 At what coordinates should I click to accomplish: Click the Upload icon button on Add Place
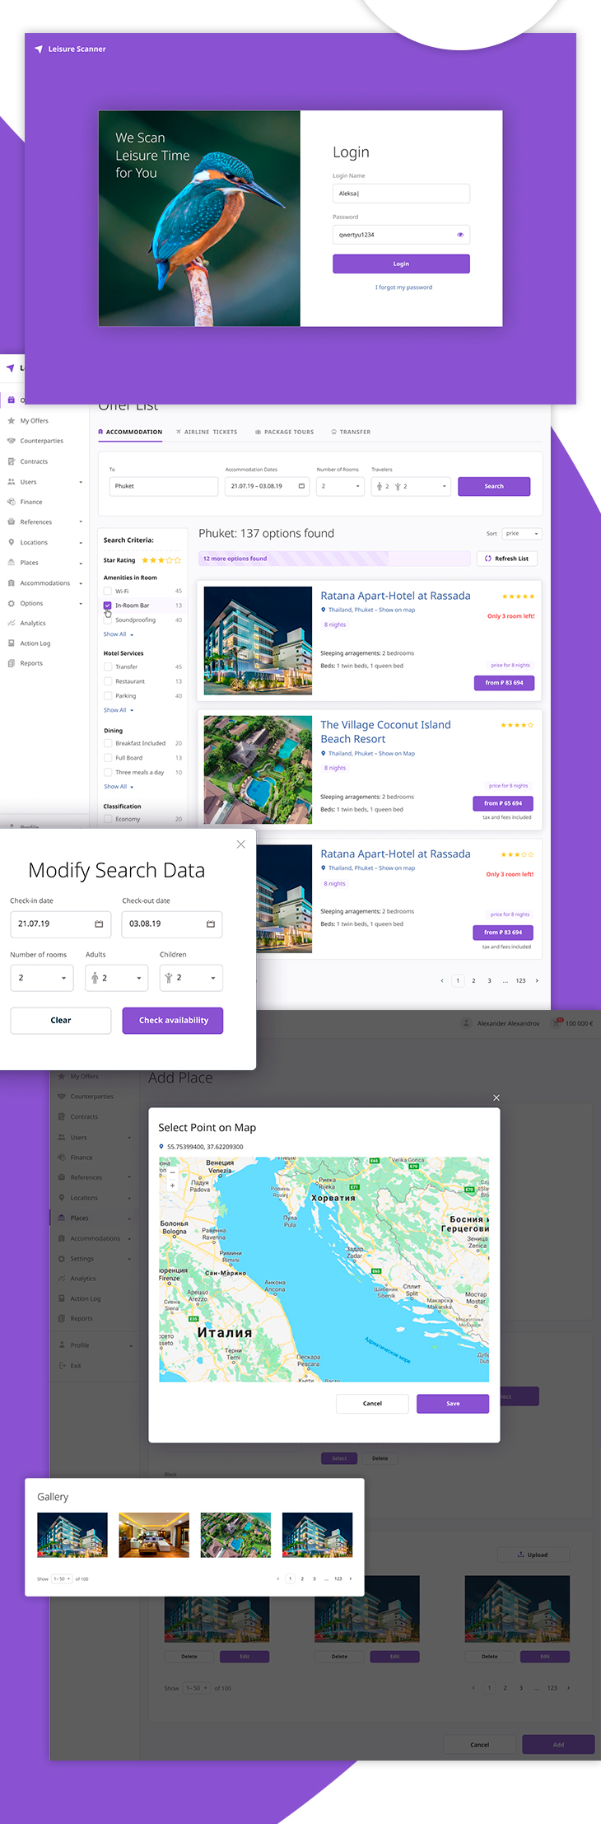532,1555
